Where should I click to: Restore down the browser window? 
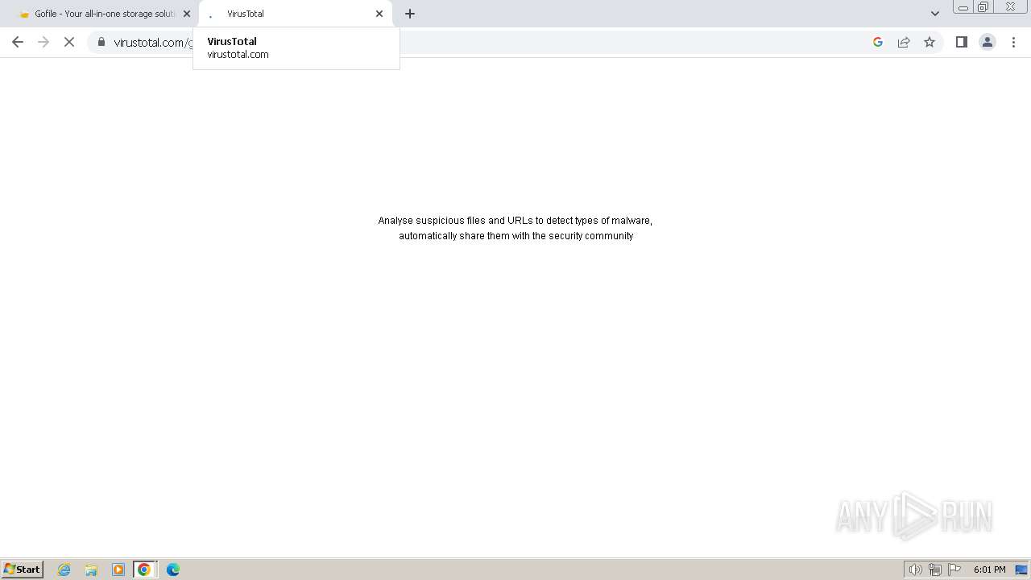coord(983,6)
